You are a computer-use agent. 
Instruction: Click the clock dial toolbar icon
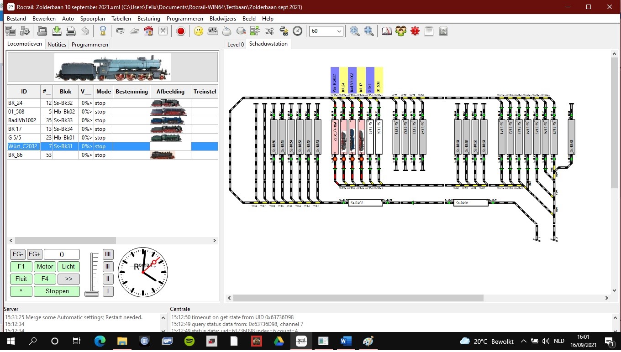[x=298, y=31]
